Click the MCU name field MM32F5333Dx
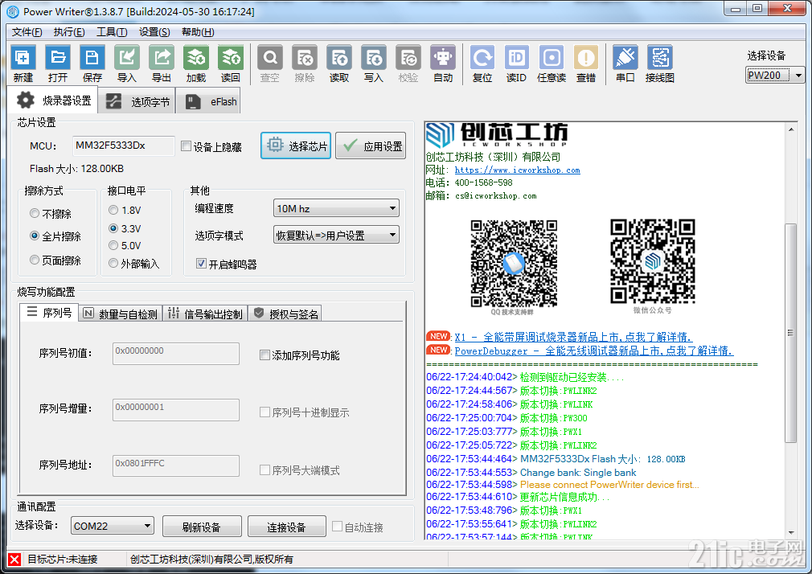This screenshot has height=574, width=812. point(124,146)
